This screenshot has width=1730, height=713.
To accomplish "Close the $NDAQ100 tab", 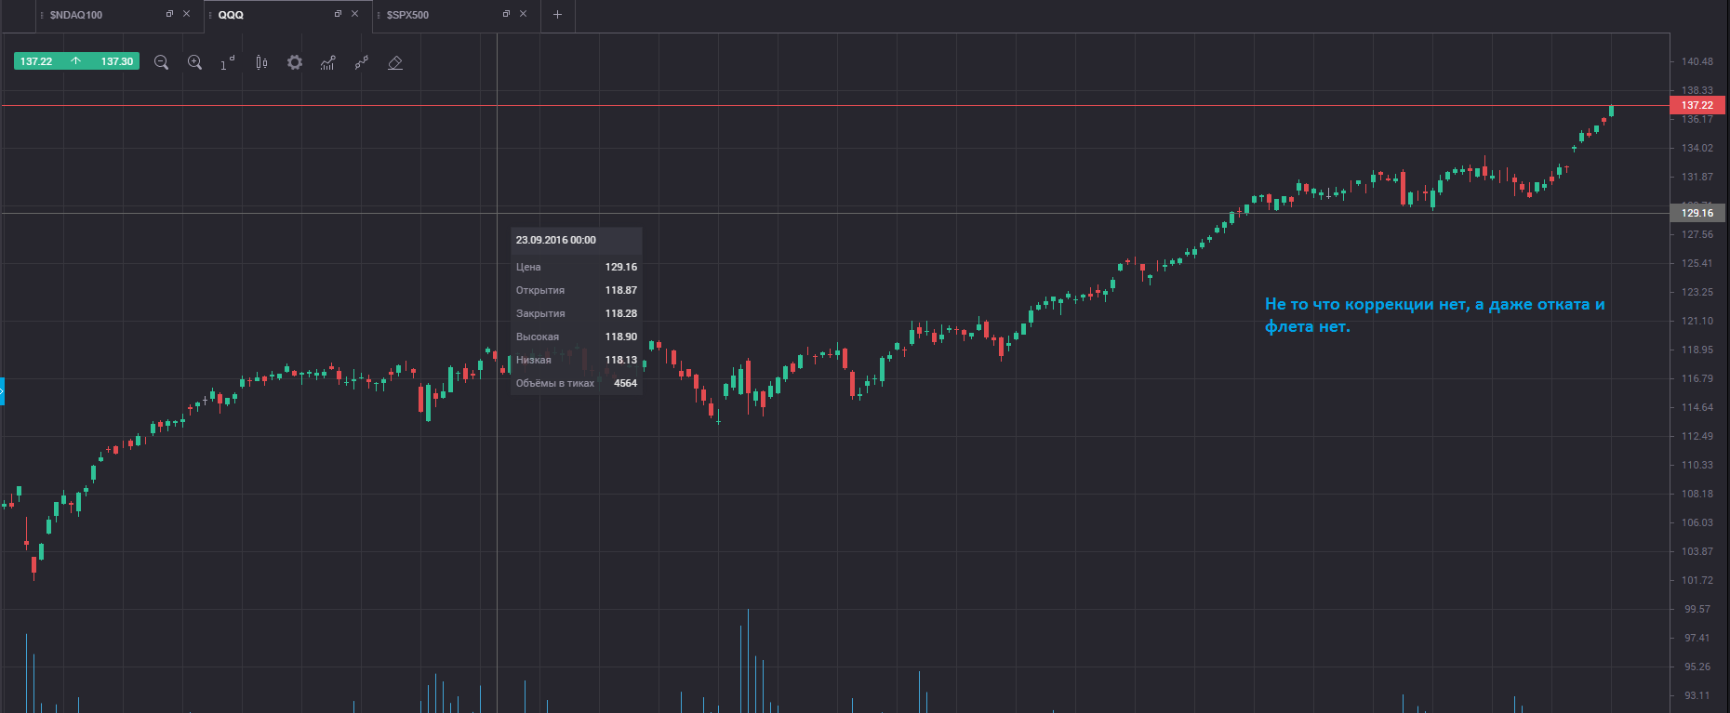I will [186, 14].
